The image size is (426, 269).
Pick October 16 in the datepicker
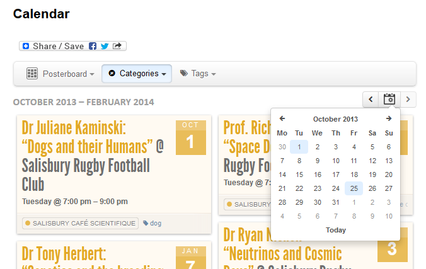pos(317,175)
